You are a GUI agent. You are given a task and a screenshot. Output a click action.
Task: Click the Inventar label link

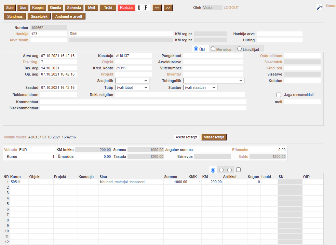click(174, 74)
